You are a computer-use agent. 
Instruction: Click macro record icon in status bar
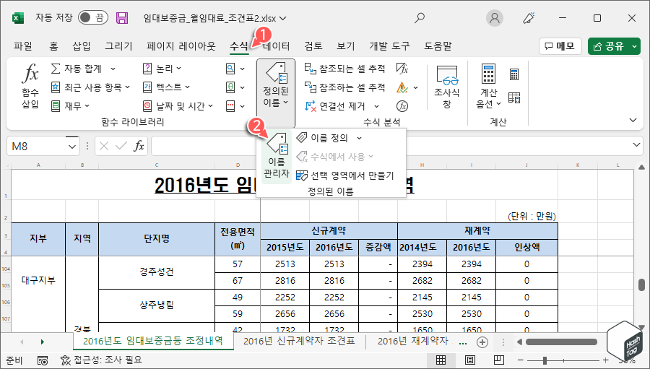pos(43,360)
